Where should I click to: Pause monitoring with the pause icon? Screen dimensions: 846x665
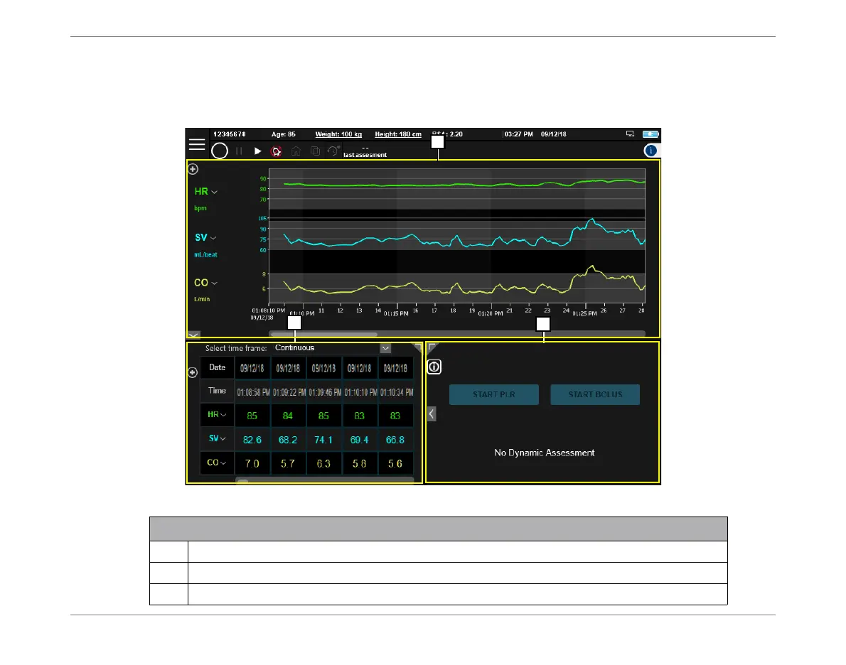[239, 151]
